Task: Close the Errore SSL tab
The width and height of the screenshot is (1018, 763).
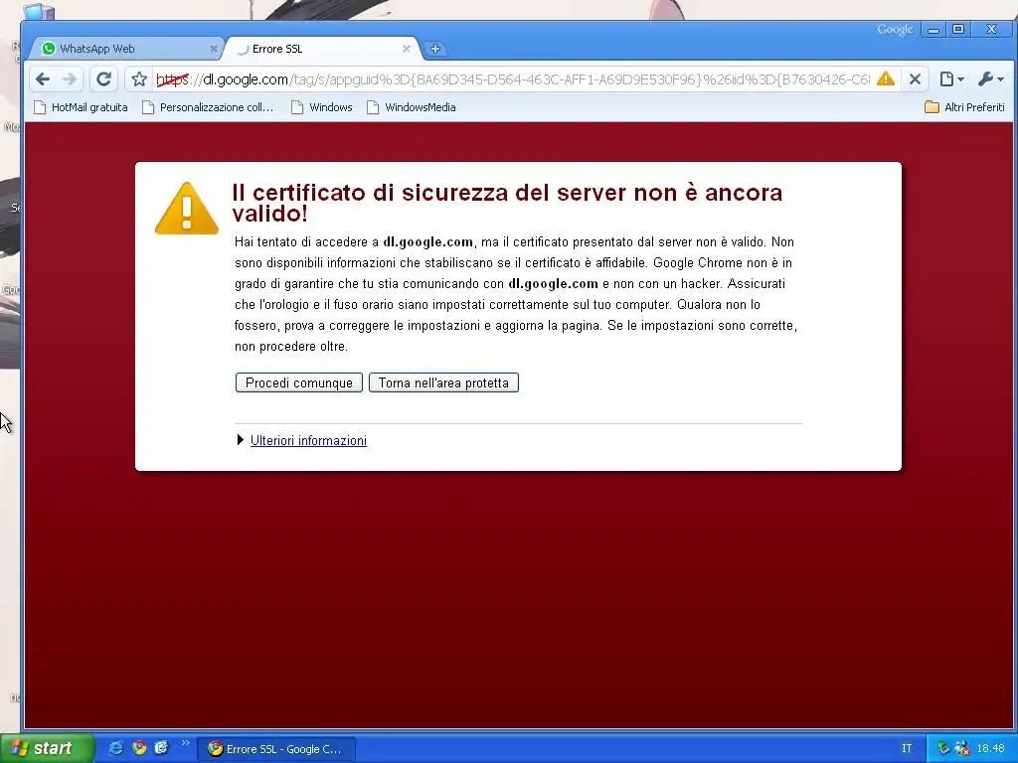Action: click(407, 49)
